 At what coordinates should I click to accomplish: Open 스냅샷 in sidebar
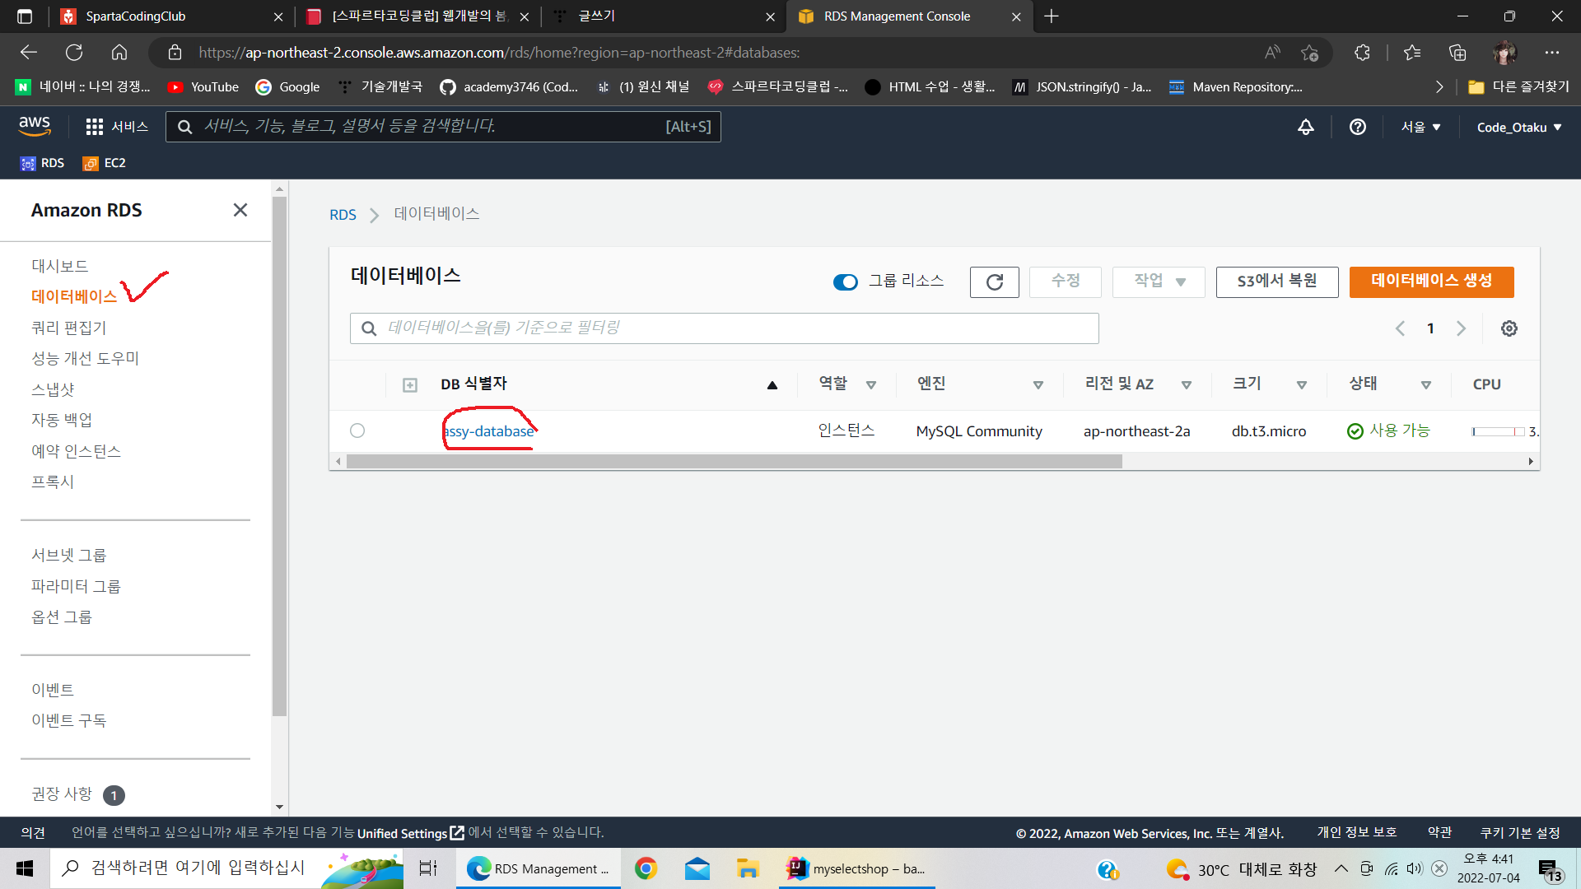53,389
